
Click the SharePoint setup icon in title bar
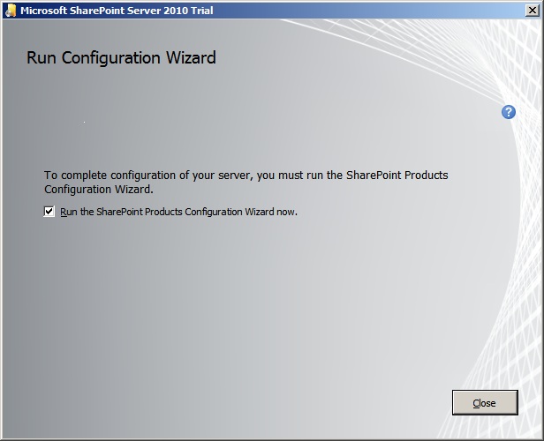click(11, 10)
